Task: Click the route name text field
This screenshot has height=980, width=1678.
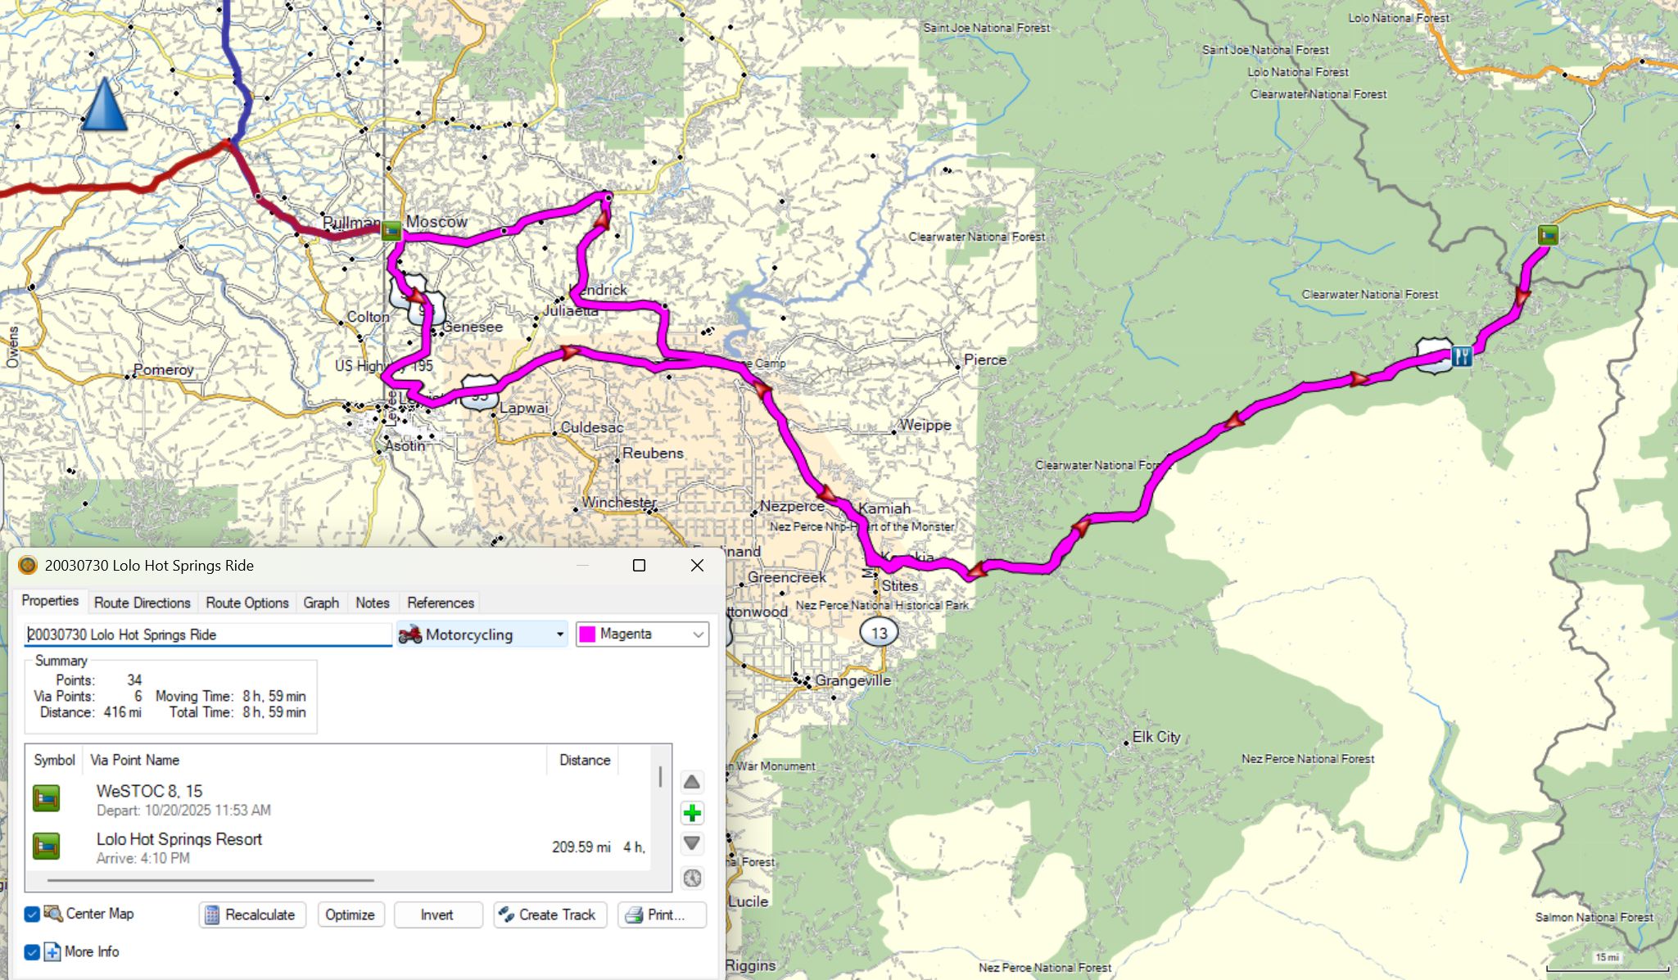Action: 207,635
